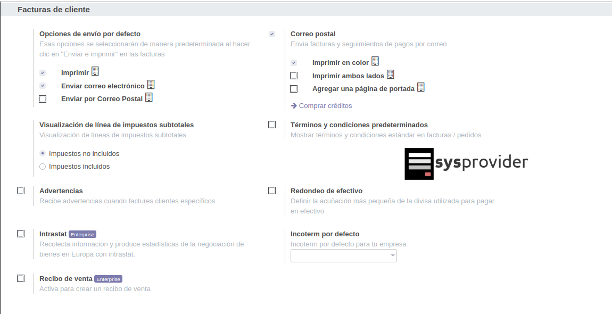Click company icon beside Agregar una página de portada
Viewport: 612px width, 314px height.
421,87
